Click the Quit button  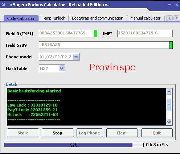(x=157, y=133)
